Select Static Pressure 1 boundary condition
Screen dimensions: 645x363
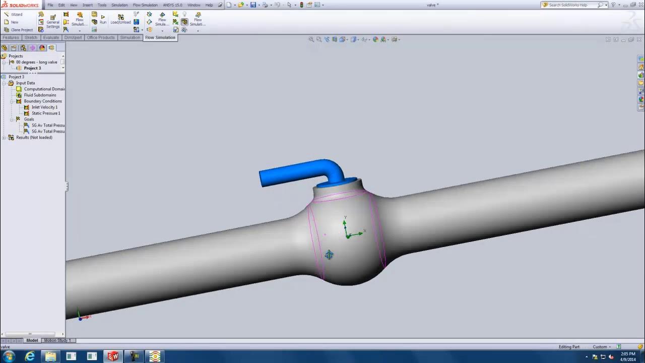click(46, 113)
